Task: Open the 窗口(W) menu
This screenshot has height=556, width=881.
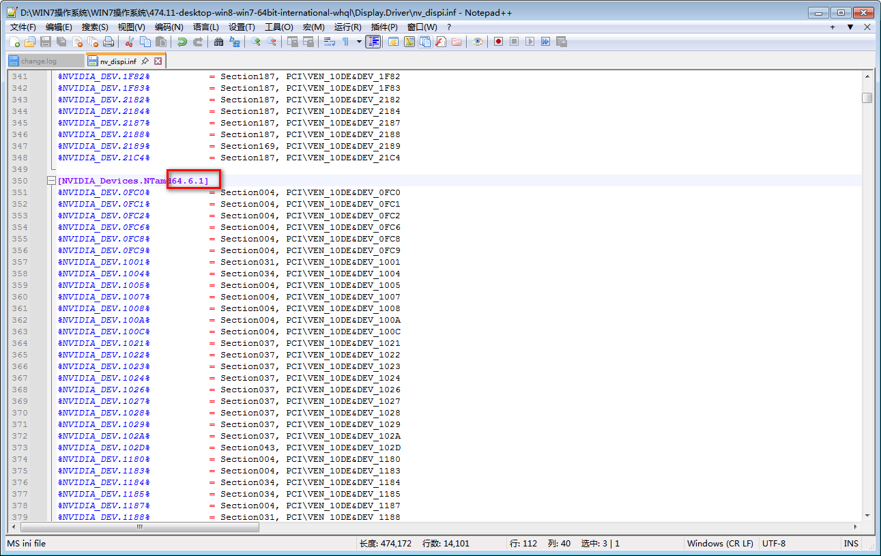Action: pyautogui.click(x=422, y=27)
